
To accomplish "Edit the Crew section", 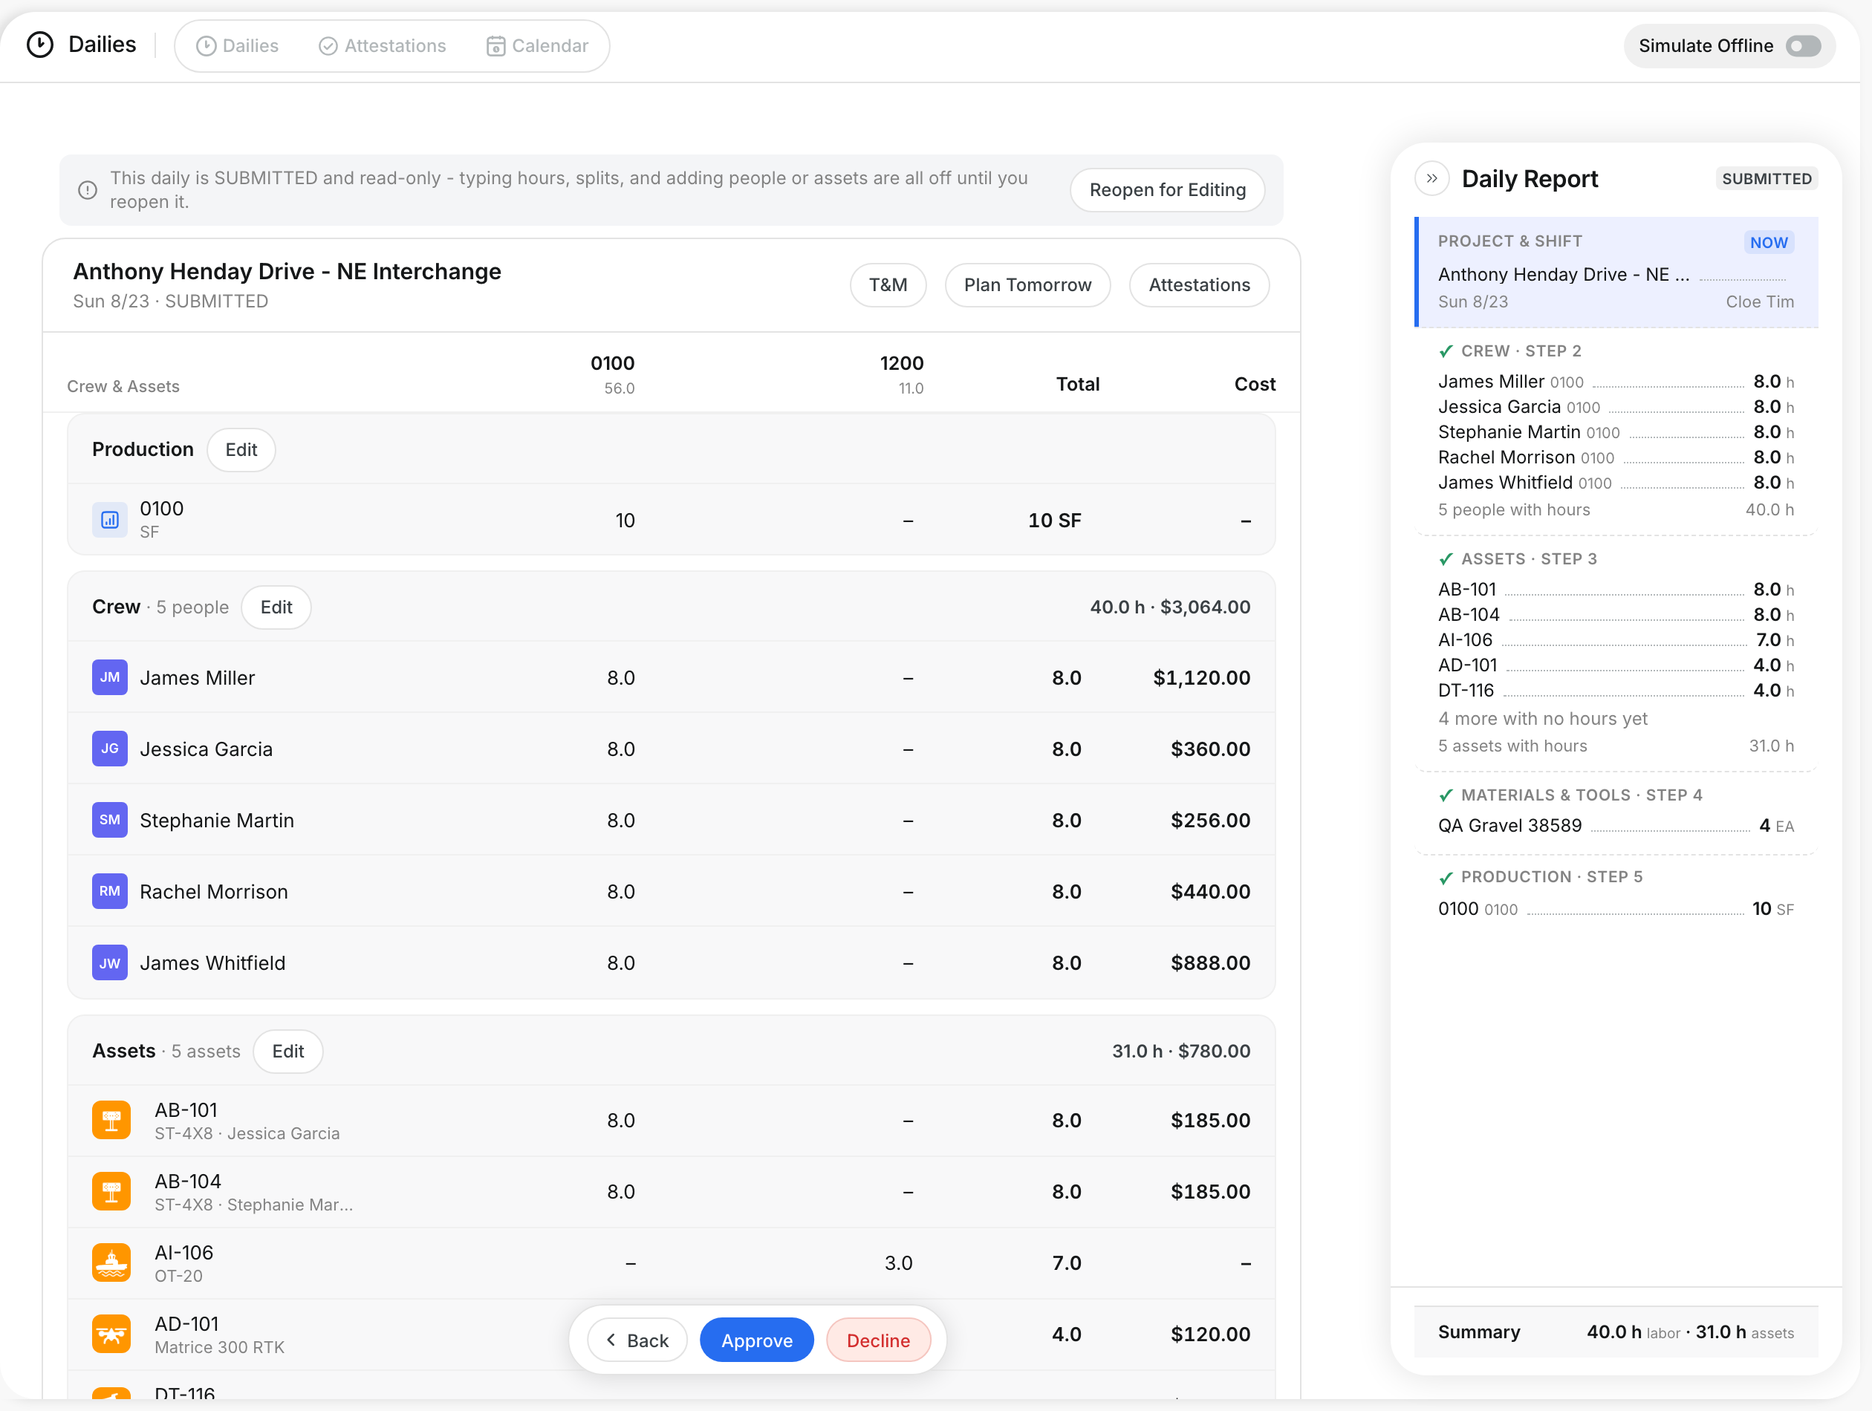I will point(276,607).
